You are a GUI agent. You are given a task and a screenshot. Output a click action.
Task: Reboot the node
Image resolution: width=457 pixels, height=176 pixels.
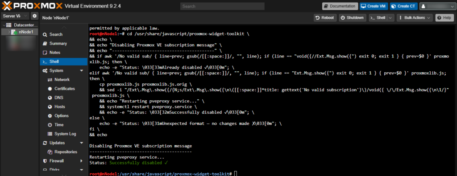[x=325, y=18]
